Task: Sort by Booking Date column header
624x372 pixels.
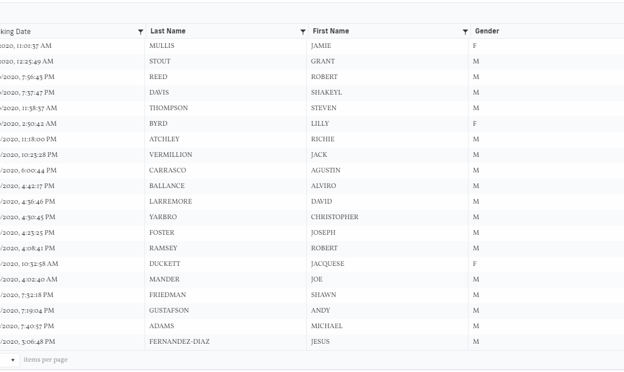Action: (16, 32)
